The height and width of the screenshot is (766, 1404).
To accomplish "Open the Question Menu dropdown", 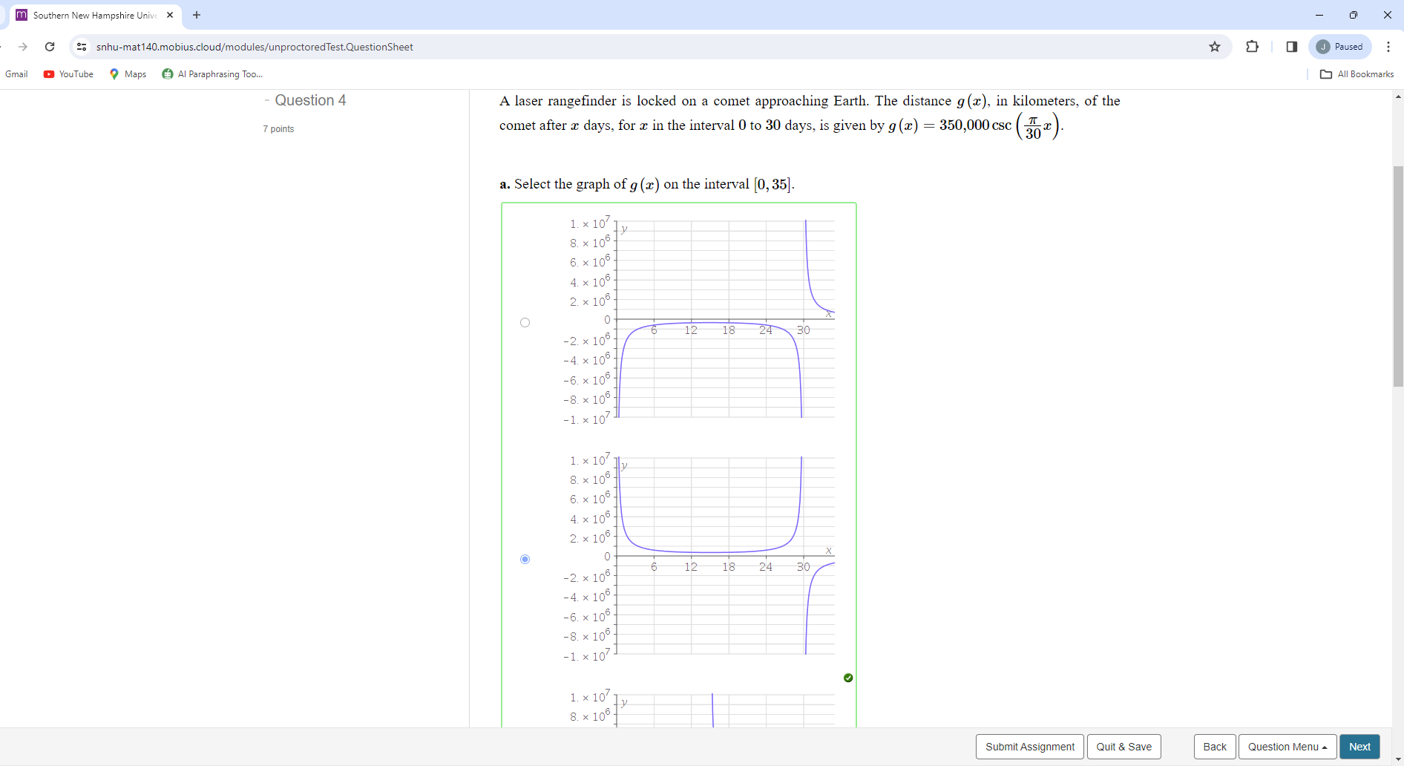I will (1287, 747).
